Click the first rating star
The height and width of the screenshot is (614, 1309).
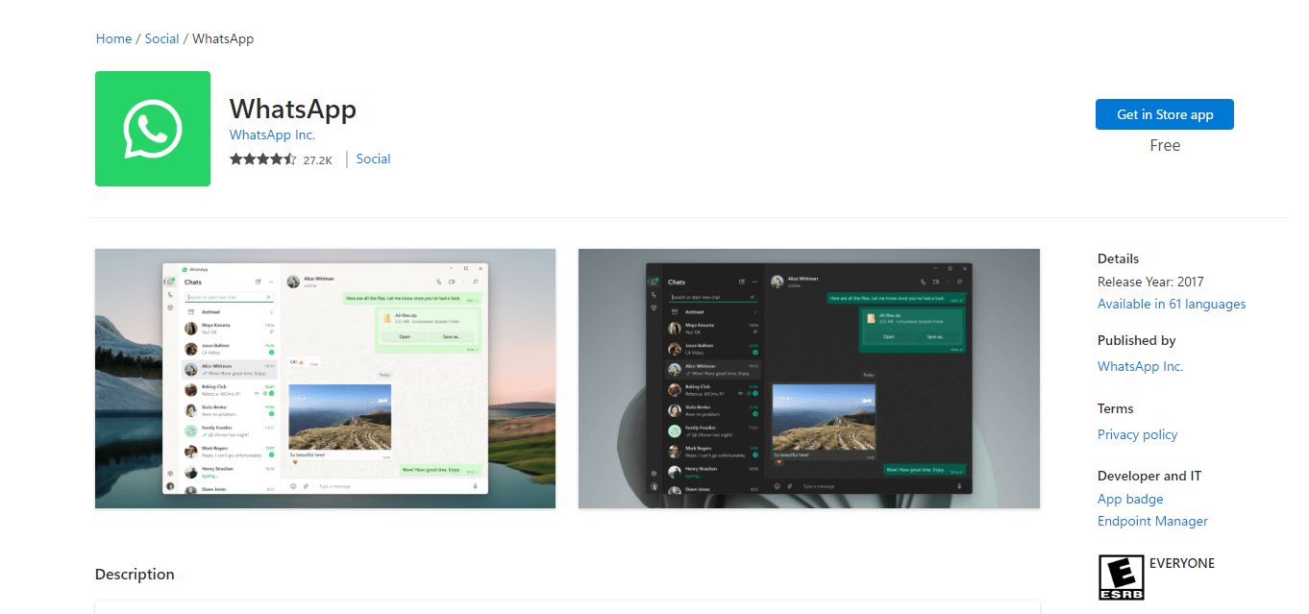tap(235, 158)
